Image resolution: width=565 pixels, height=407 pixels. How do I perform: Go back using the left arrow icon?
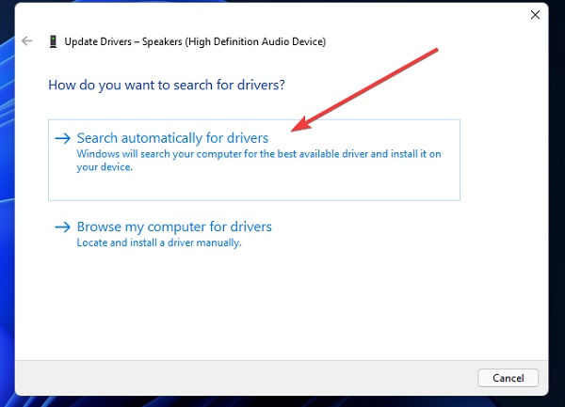pos(27,41)
